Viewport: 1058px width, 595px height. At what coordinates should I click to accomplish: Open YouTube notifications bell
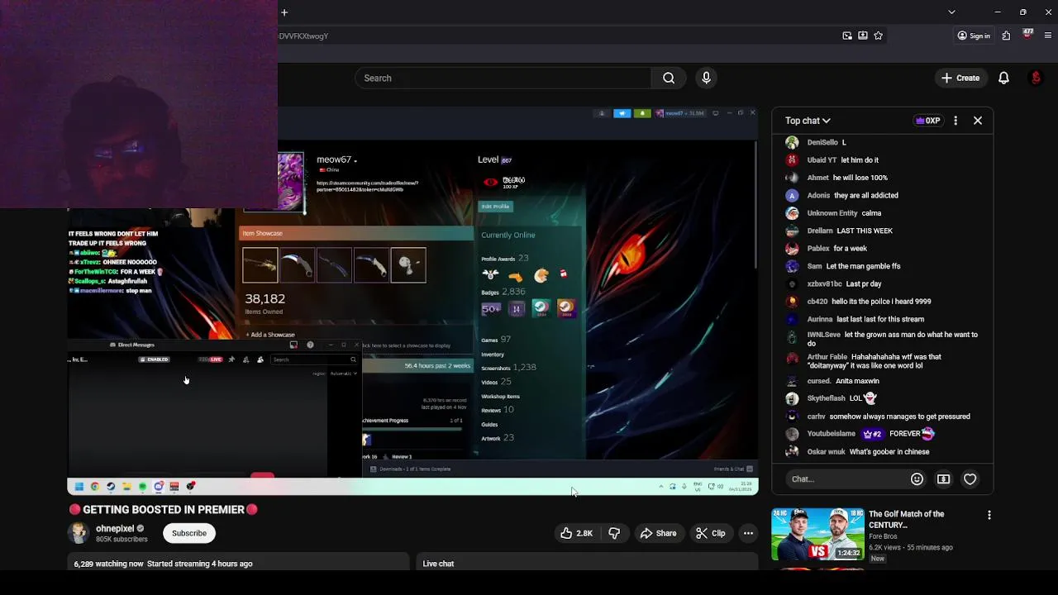[1003, 78]
